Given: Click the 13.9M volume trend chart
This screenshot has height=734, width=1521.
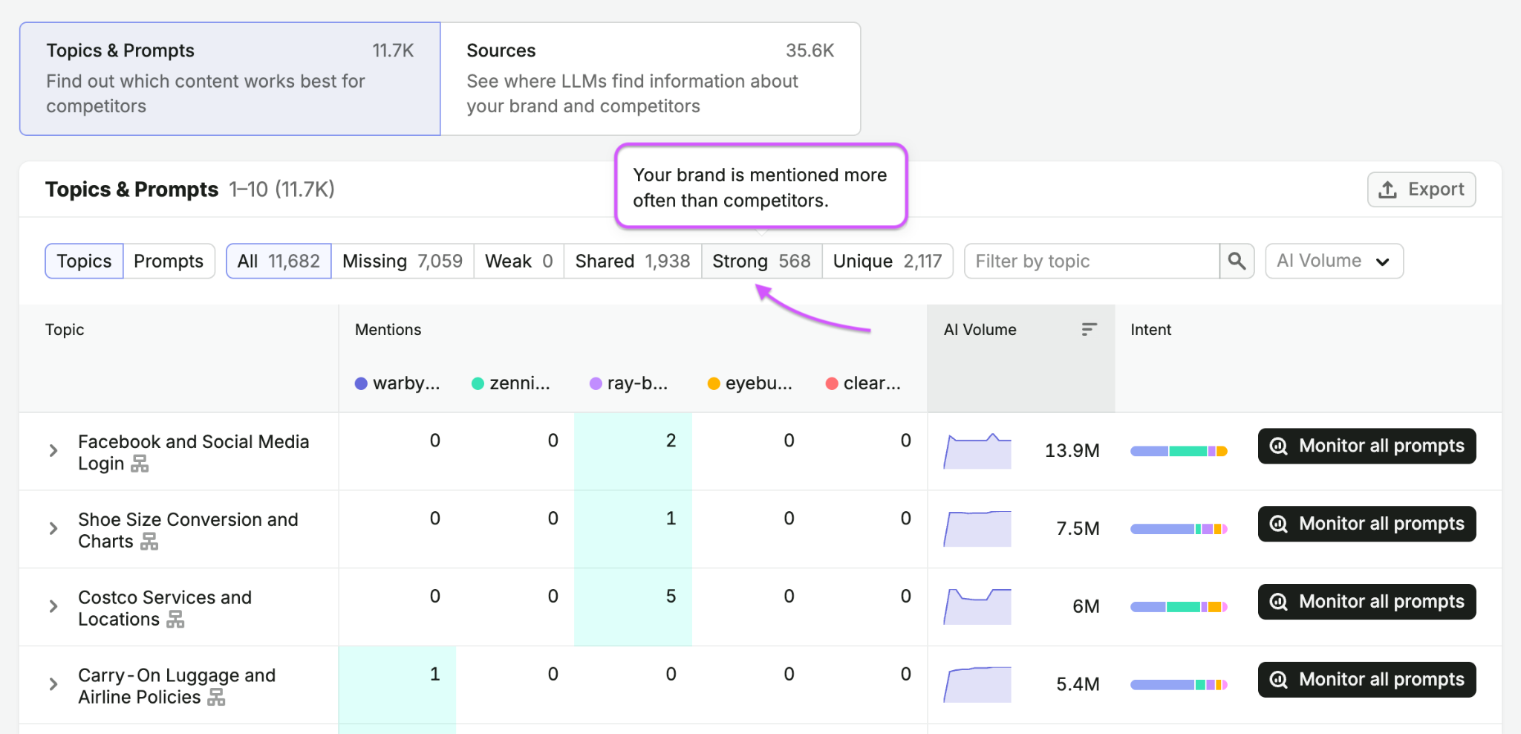Looking at the screenshot, I should [977, 451].
